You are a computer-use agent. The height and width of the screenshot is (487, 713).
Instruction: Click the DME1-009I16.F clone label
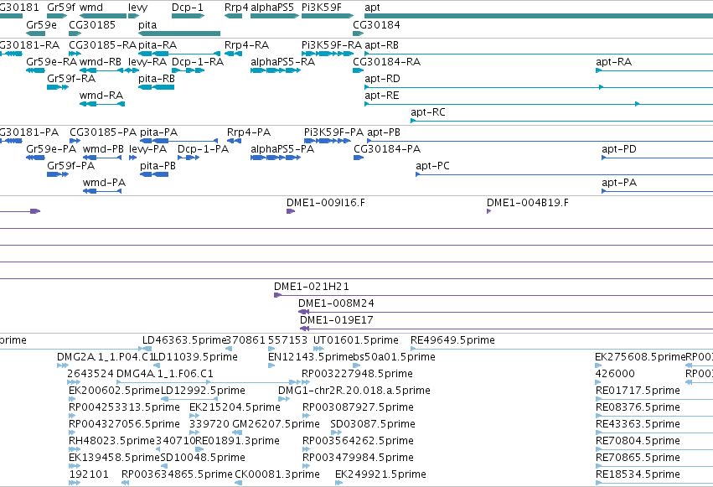tap(326, 202)
